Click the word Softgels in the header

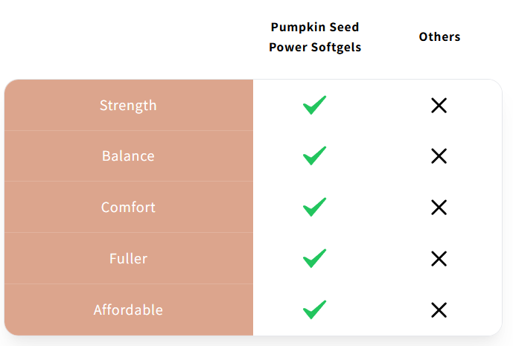pyautogui.click(x=334, y=48)
